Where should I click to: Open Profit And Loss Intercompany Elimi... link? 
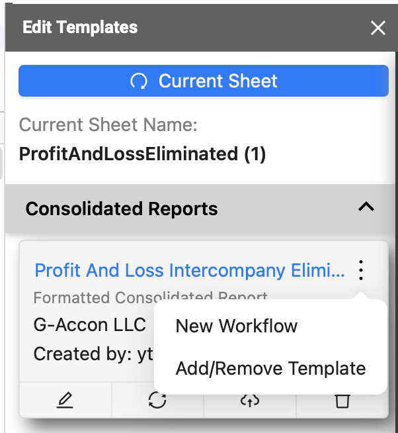coord(190,270)
